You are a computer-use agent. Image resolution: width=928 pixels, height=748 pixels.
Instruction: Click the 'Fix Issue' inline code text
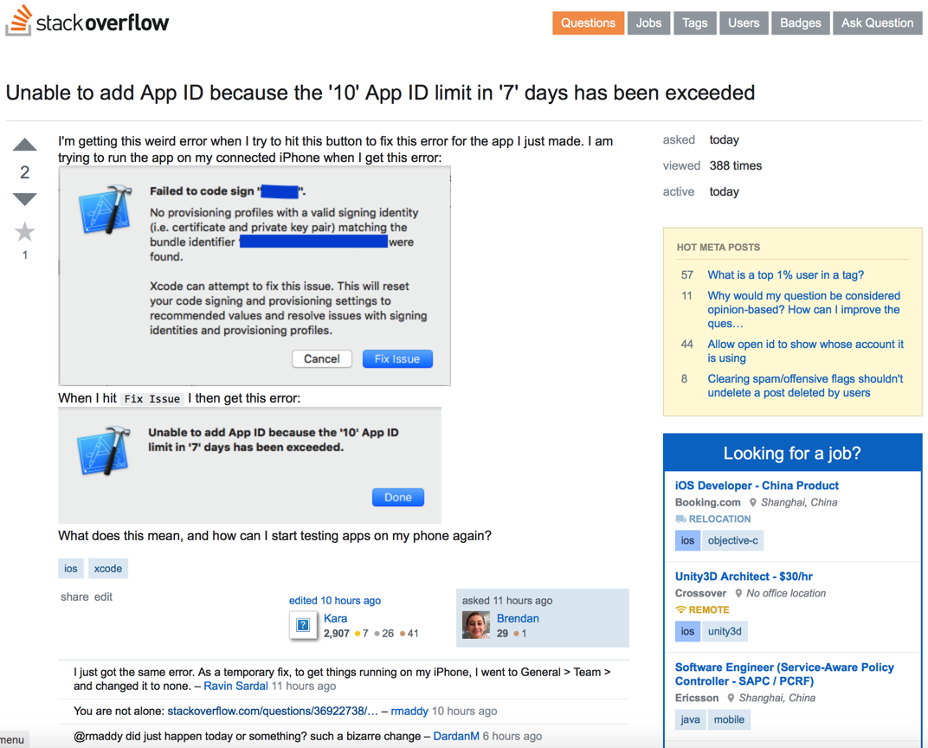[x=152, y=399]
